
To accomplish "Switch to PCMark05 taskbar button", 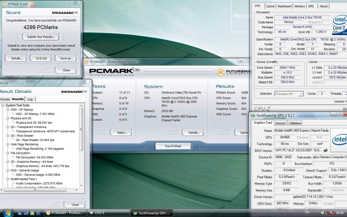I will [x=65, y=213].
